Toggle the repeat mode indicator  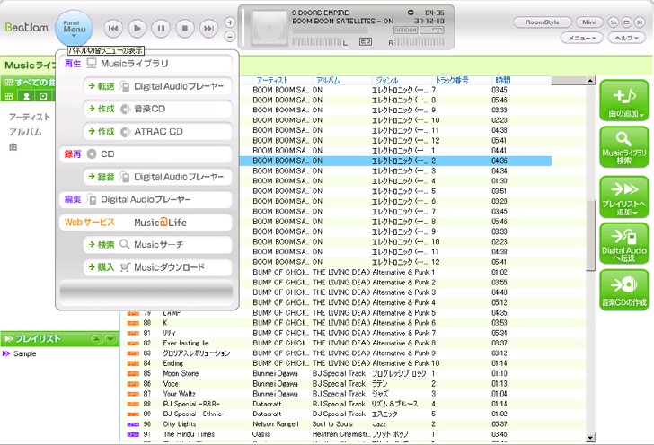click(432, 30)
